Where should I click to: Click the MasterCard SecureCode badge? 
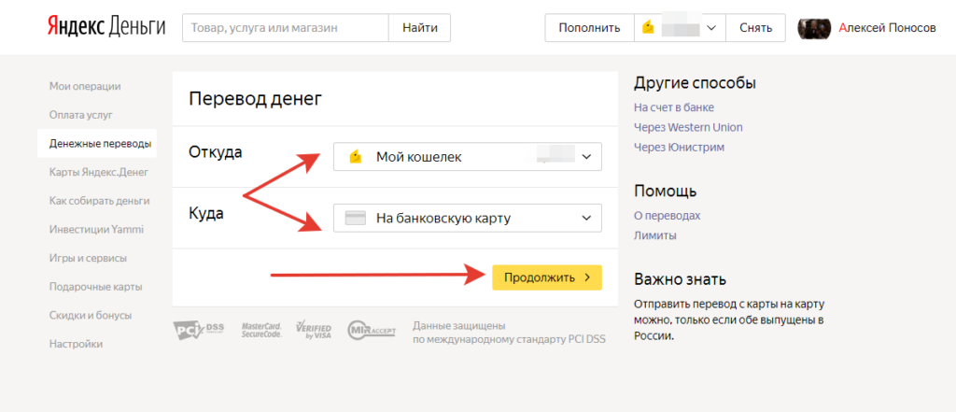coord(261,331)
